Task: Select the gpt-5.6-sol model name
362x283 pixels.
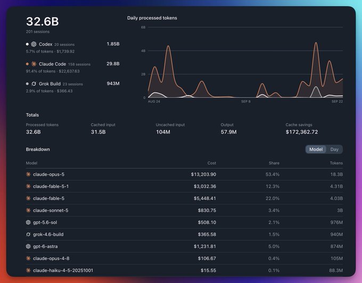Action: pos(45,222)
